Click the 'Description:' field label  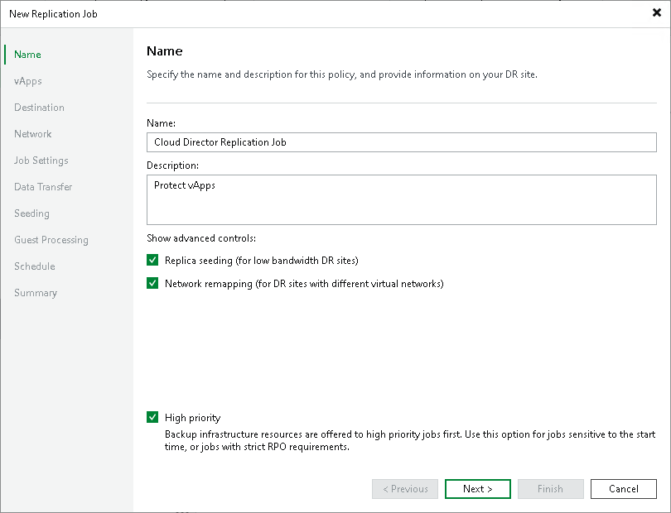(172, 165)
